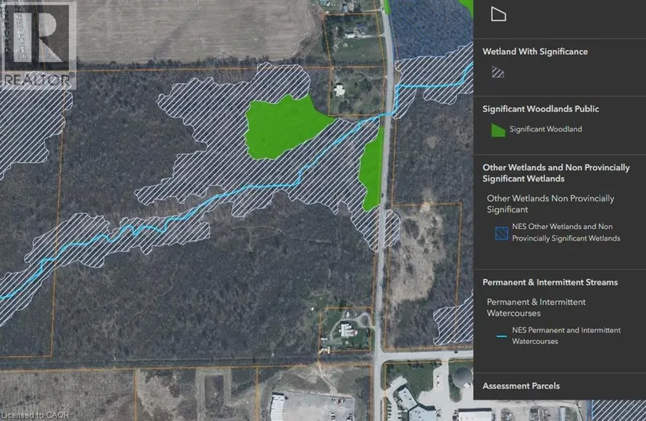Click the large green woodland polygon on map
Screen dimensions: 646x421
click(x=280, y=125)
